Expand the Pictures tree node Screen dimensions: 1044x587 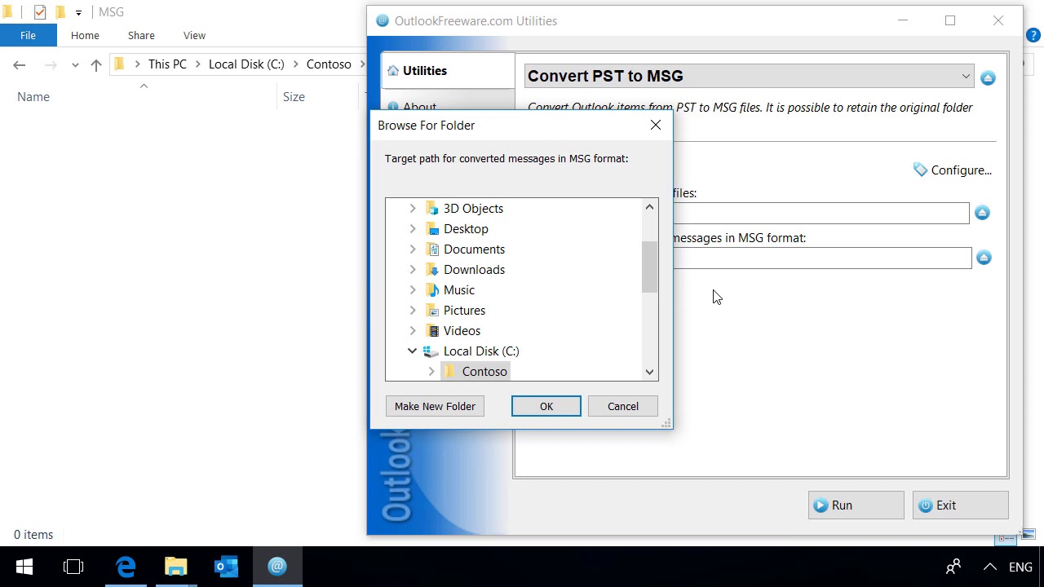(x=413, y=311)
